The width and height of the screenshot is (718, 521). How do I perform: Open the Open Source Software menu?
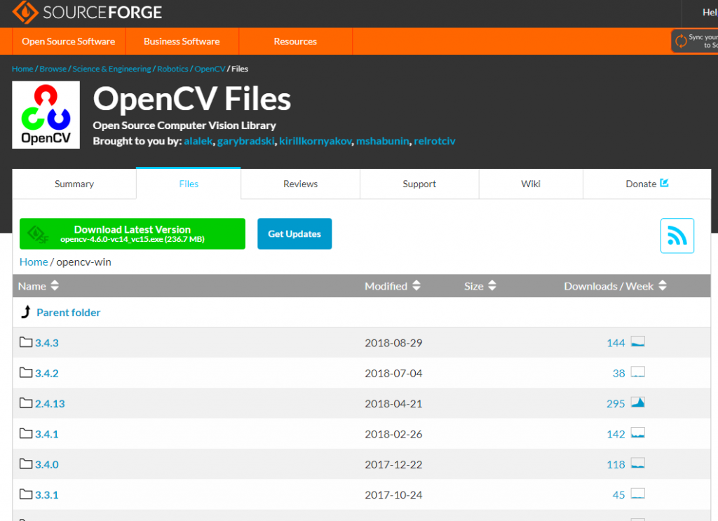(69, 41)
